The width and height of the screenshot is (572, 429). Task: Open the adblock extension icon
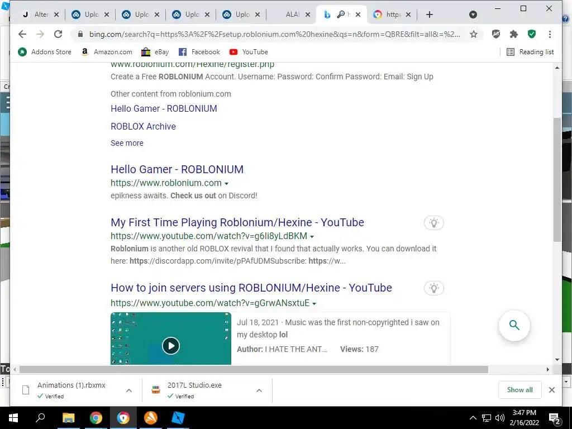(496, 34)
